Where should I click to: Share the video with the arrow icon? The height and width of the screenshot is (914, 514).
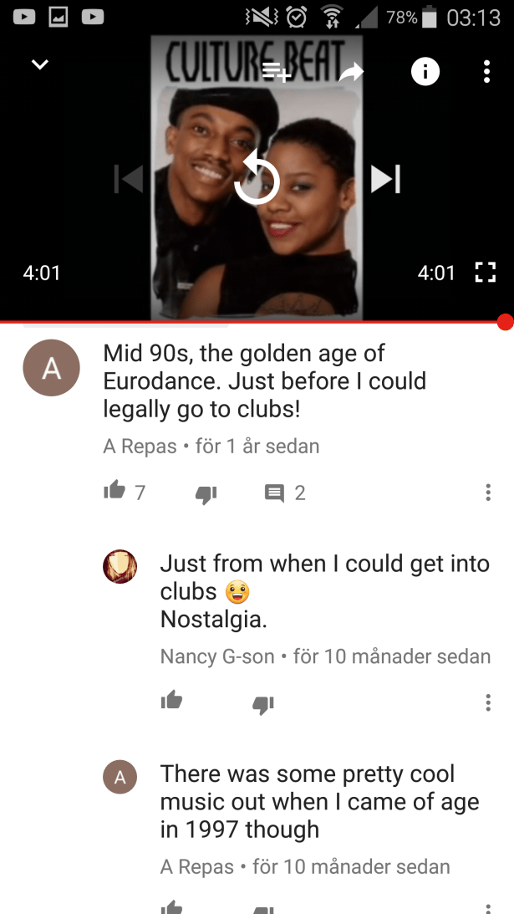point(351,72)
